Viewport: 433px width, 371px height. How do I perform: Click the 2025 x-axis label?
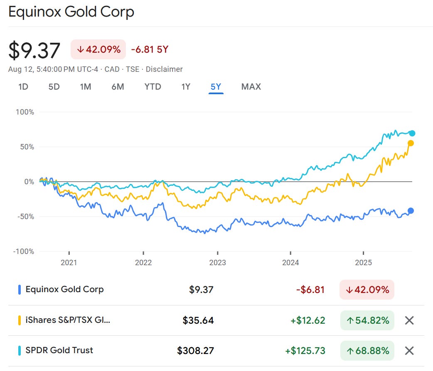pyautogui.click(x=364, y=262)
